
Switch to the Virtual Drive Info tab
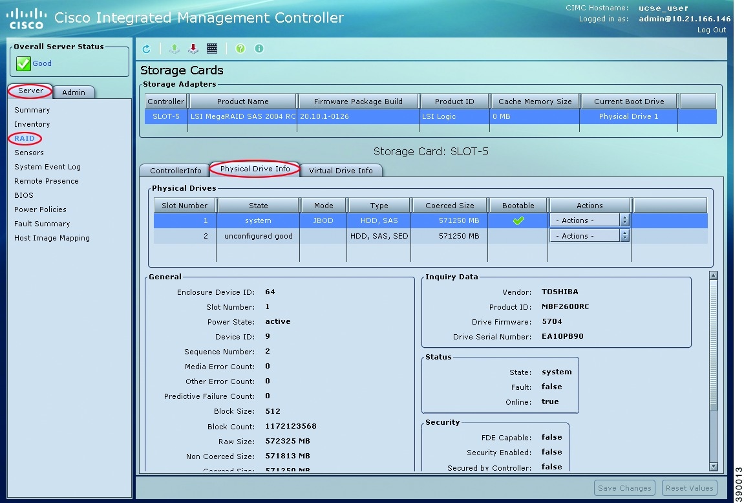point(341,171)
